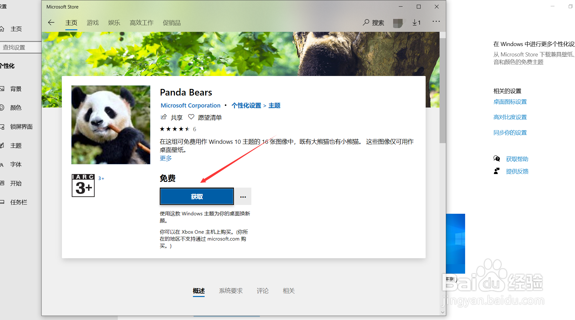575x320 pixels.
Task: Click the blue 获取 button
Action: coord(197,196)
